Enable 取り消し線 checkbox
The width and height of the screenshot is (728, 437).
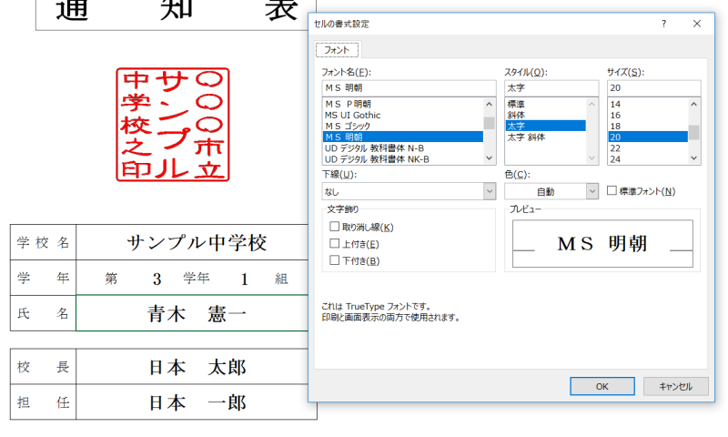[334, 226]
